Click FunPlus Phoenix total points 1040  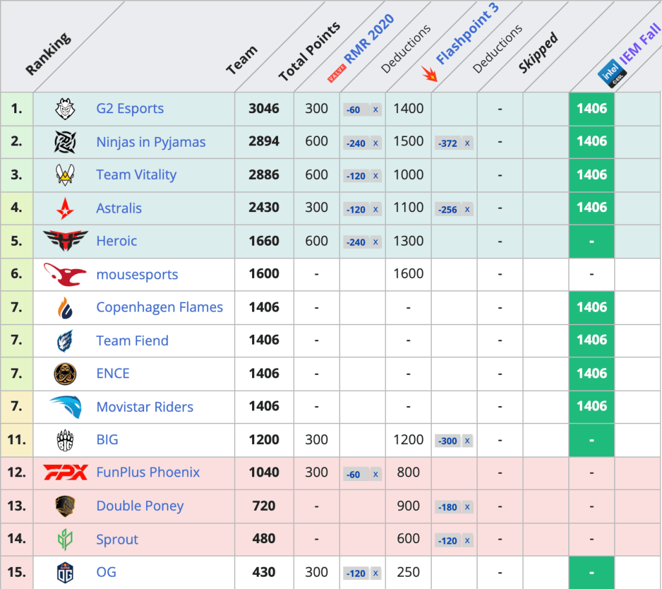pyautogui.click(x=264, y=473)
